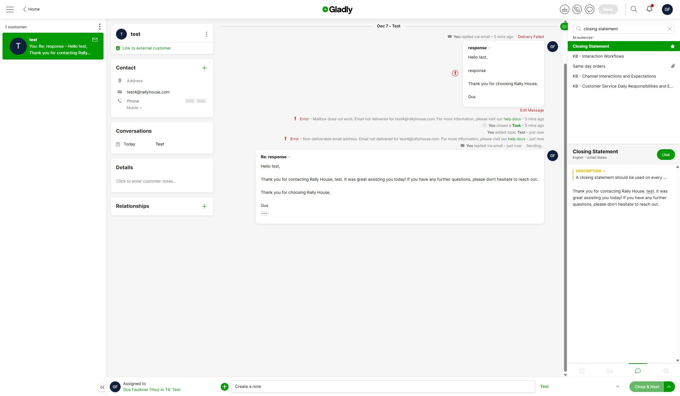Click the Delivery Failed status label
The height and width of the screenshot is (396, 680).
[x=531, y=37]
